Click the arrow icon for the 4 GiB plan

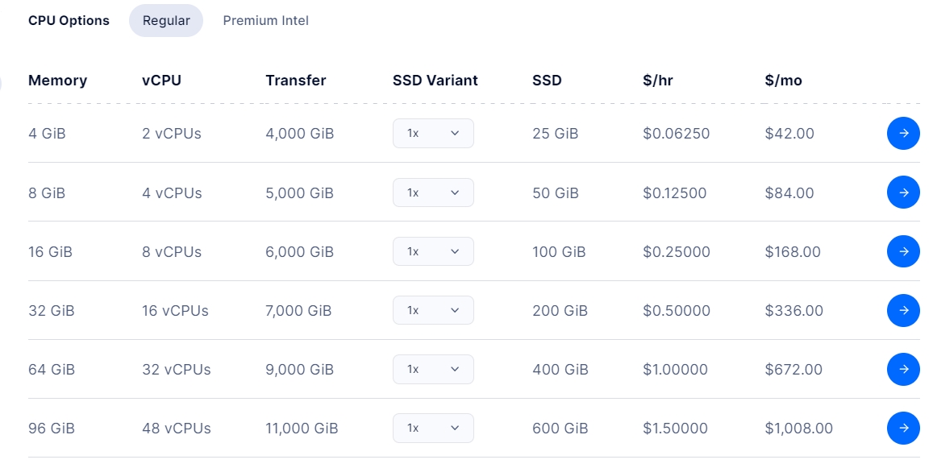(x=903, y=134)
